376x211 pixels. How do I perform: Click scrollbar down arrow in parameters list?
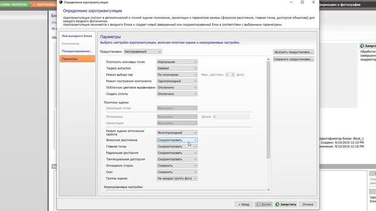(268, 190)
